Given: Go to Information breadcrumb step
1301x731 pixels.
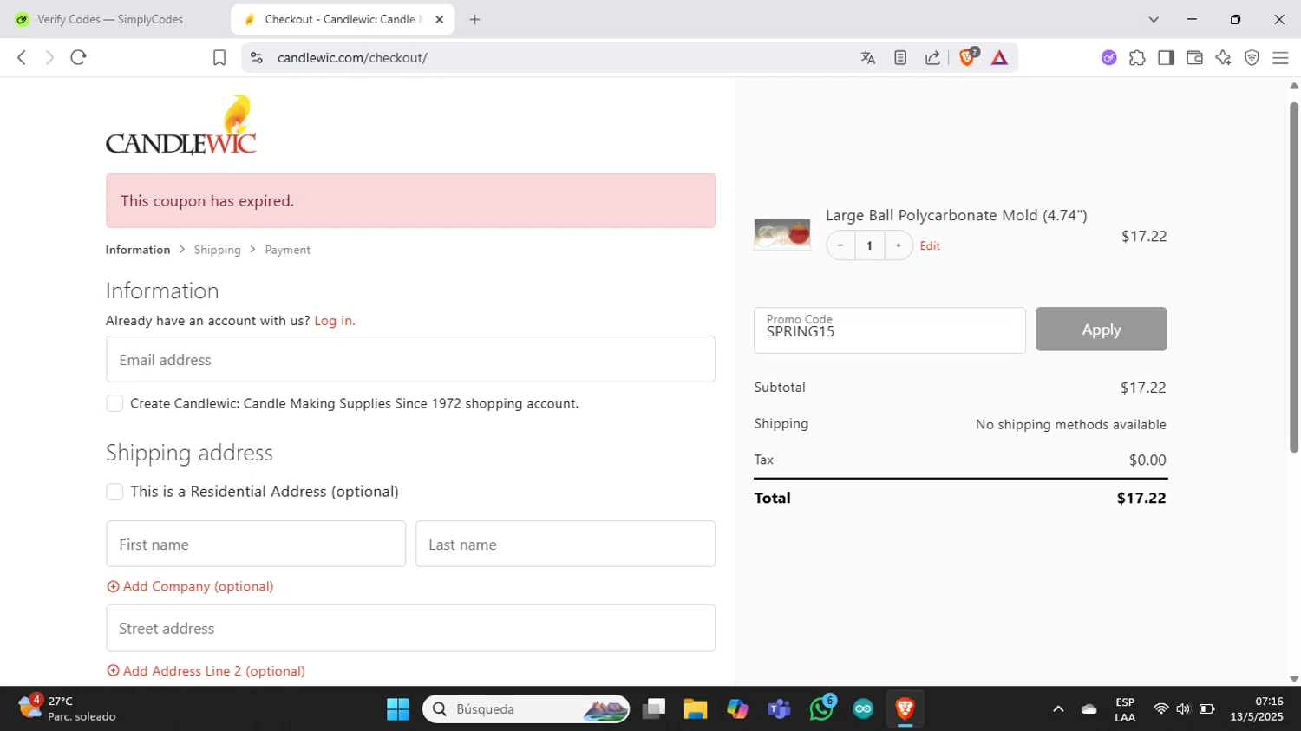Looking at the screenshot, I should pos(138,250).
